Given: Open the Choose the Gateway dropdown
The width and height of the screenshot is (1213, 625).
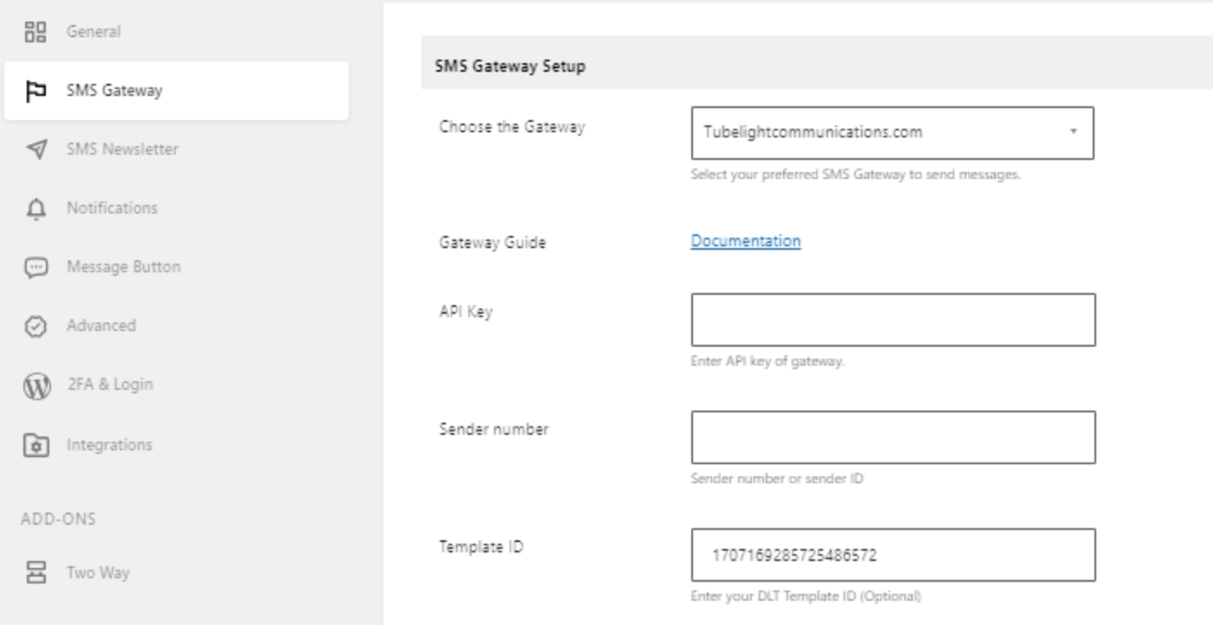Looking at the screenshot, I should point(892,133).
